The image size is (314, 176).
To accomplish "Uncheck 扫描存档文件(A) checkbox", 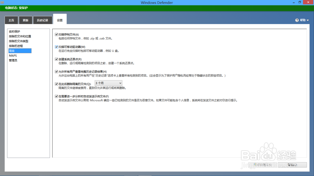I will [x=57, y=34].
